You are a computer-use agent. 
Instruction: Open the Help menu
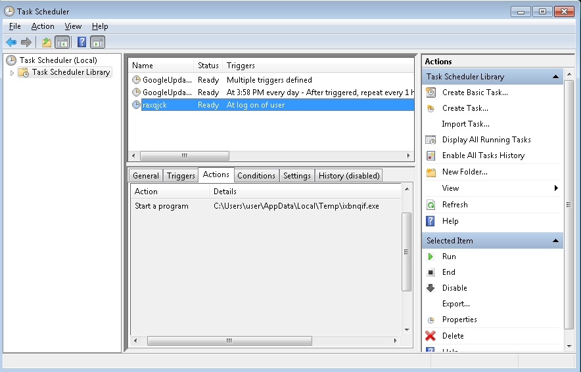[100, 26]
